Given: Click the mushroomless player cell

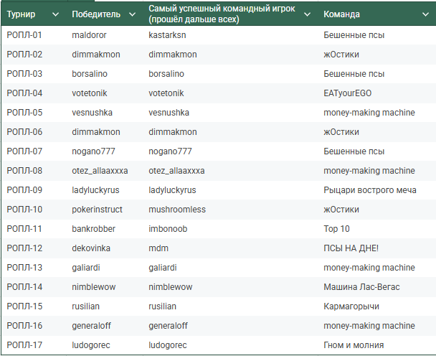Looking at the screenshot, I should [x=177, y=210].
